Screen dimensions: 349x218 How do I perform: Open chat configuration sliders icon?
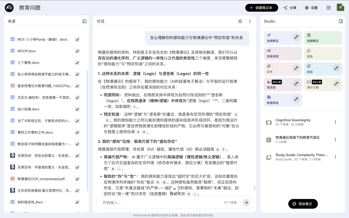coord(240,21)
